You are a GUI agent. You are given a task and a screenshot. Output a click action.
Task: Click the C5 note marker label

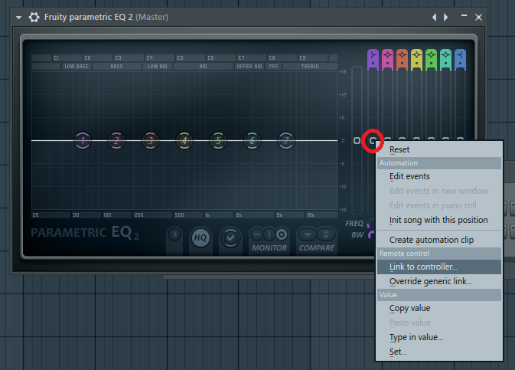(x=180, y=58)
